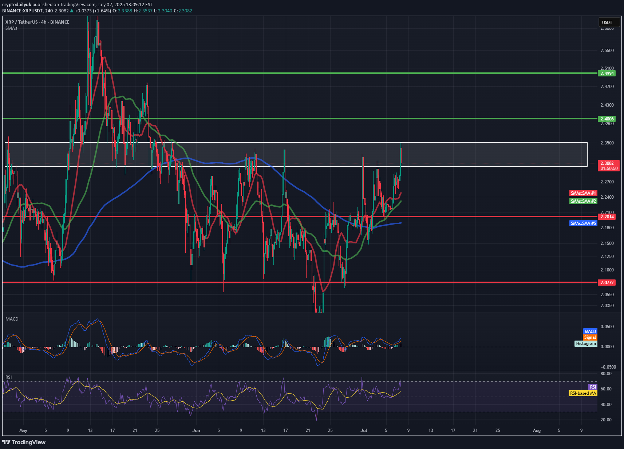Screen dimensions: 624x449
Task: Click the 2.0772 red price label
Action: point(607,282)
